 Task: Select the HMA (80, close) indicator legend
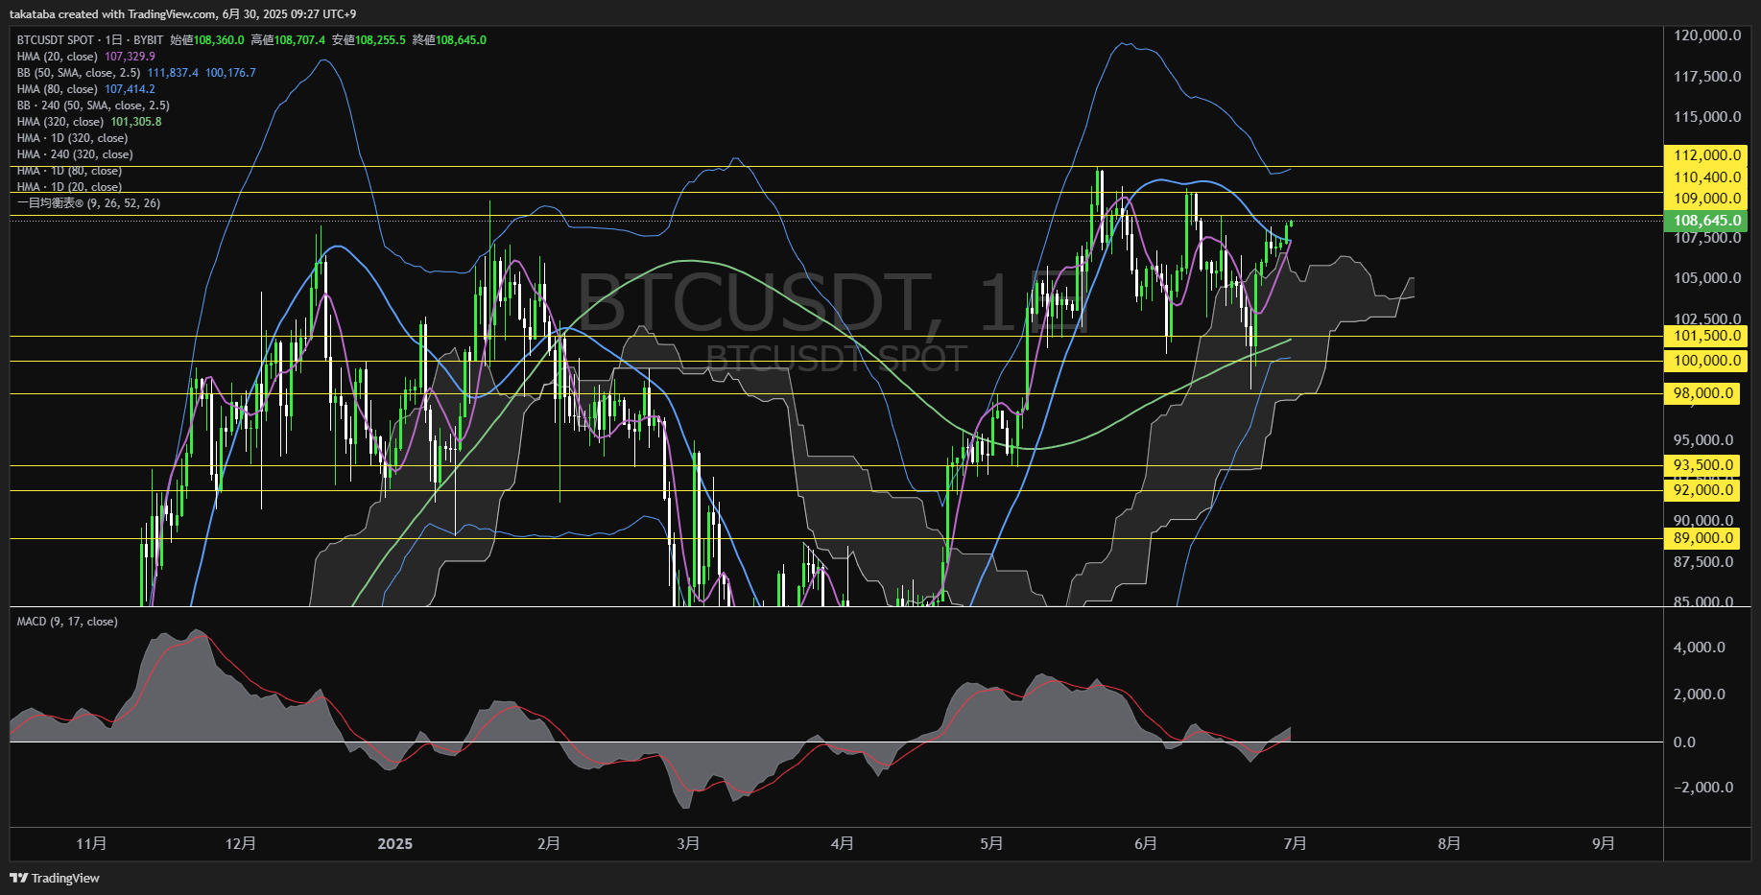[58, 89]
